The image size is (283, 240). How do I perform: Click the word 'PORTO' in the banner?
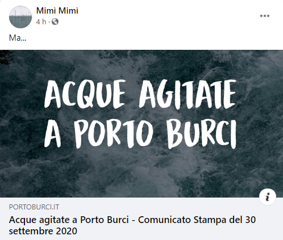pos(113,134)
